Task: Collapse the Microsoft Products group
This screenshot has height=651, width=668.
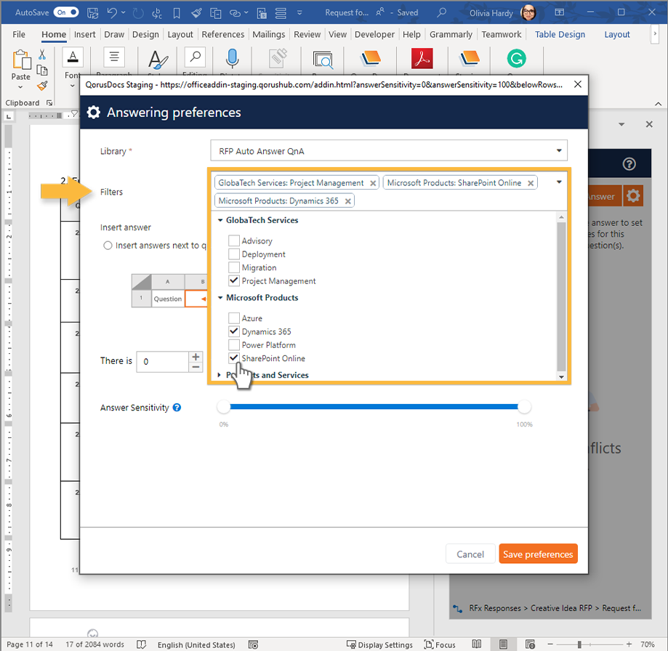Action: (x=220, y=298)
